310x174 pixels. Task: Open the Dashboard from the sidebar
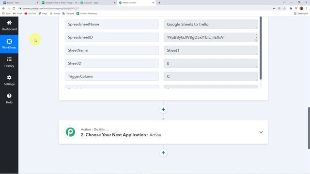click(9, 26)
